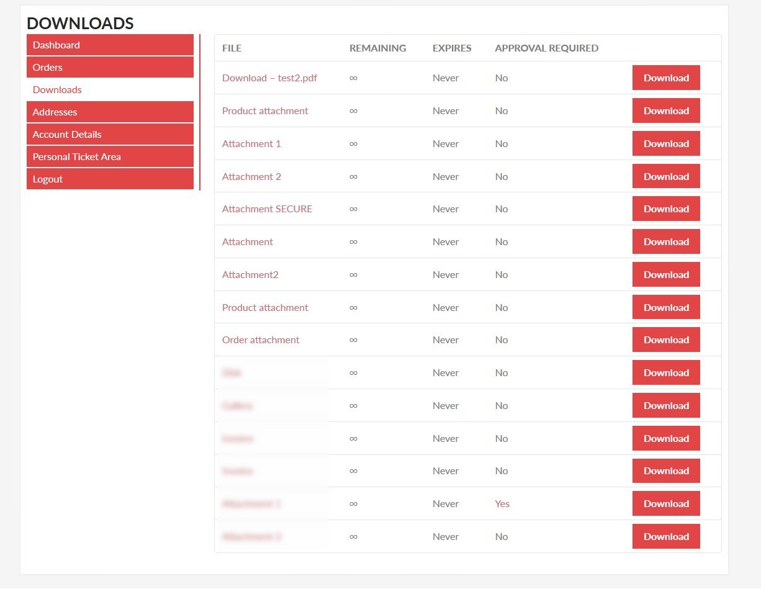Viewport: 761px width, 594px height.
Task: Open the Attachment 1 file link
Action: 251,143
